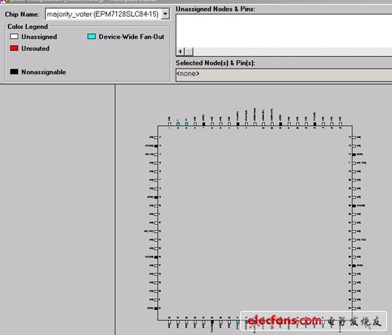The image size is (392, 335).
Task: Select the first cyan pin on chip's top edge
Action: [178, 124]
